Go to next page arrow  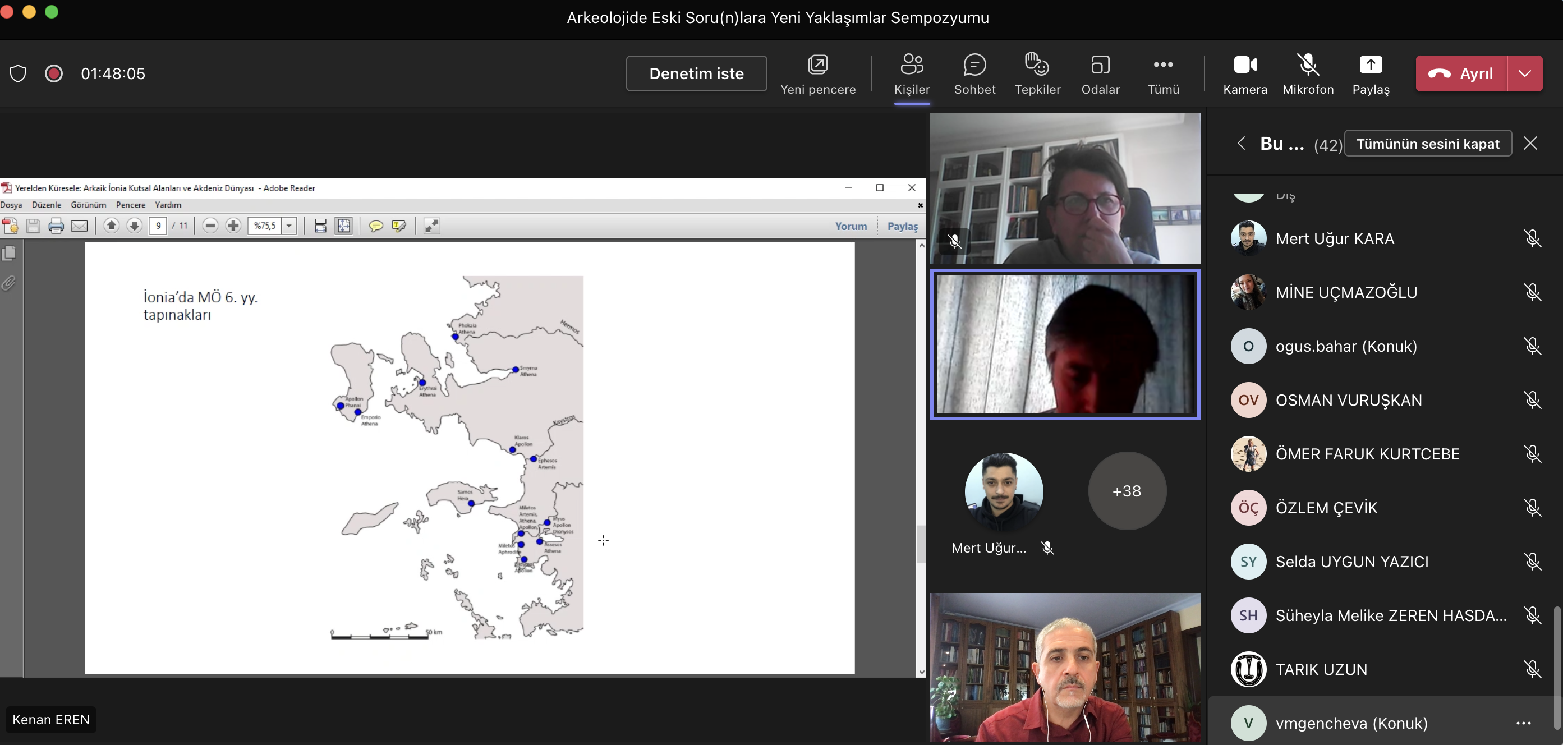point(134,226)
